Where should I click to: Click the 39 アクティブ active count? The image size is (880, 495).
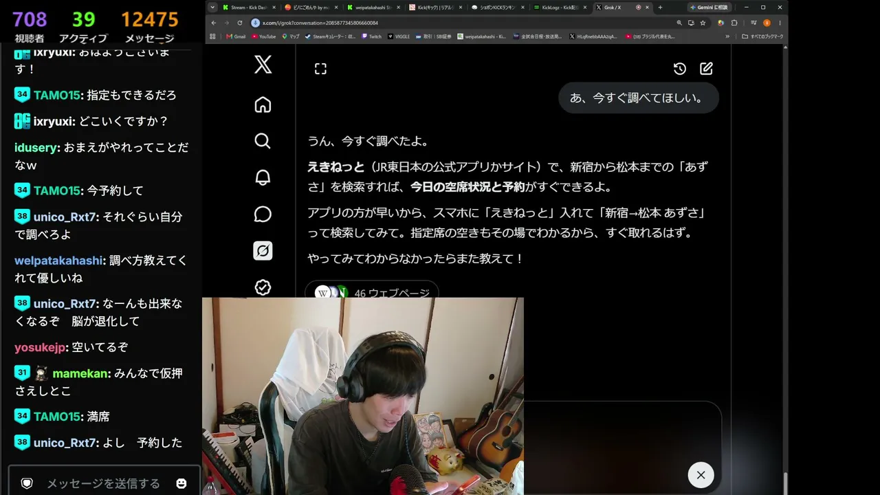click(x=83, y=27)
